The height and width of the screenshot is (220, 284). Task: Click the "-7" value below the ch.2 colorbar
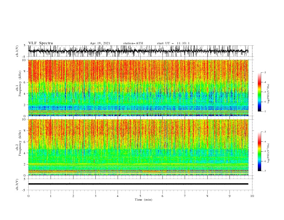[265, 171]
